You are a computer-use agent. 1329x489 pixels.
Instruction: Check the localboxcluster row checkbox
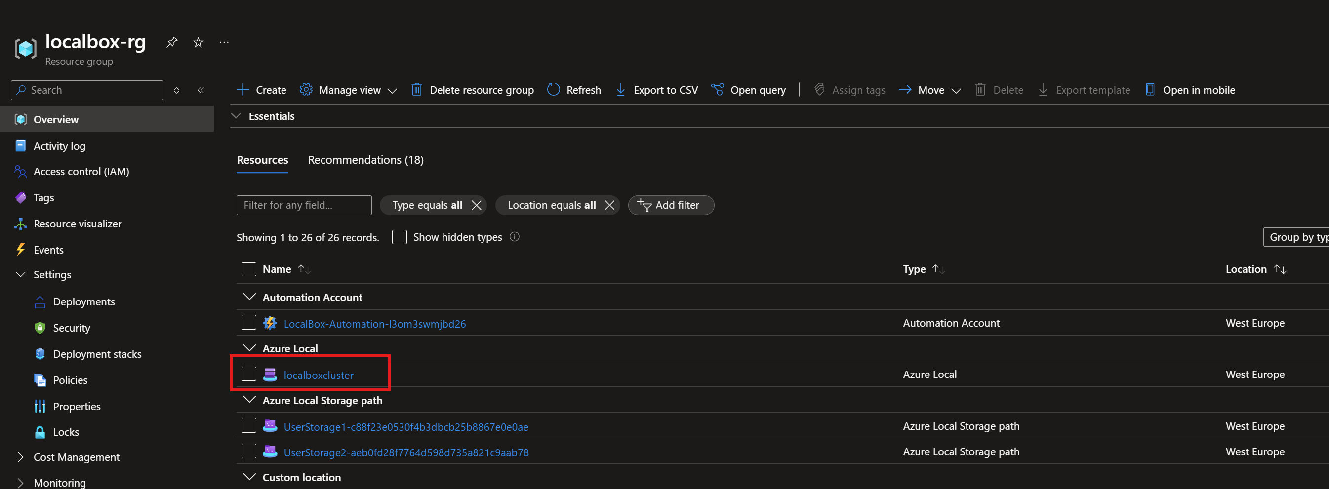point(249,374)
